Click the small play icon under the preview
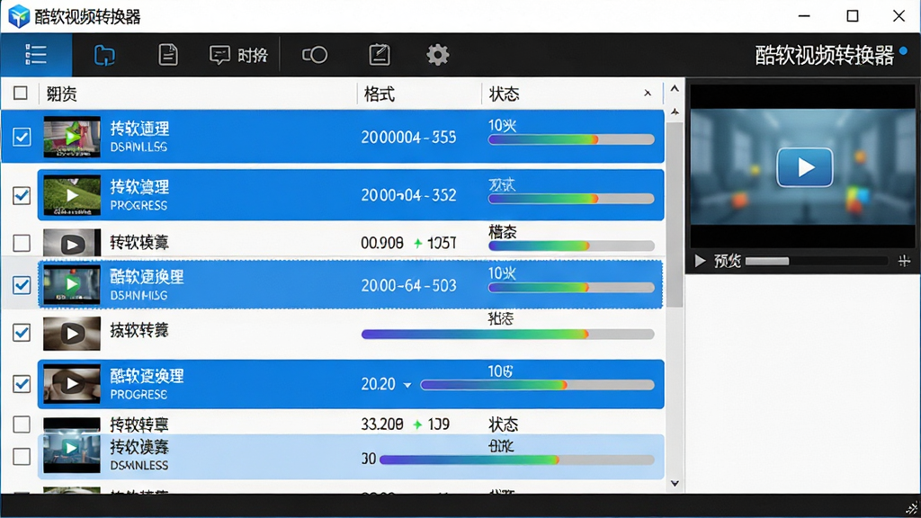This screenshot has width=921, height=518. 700,261
